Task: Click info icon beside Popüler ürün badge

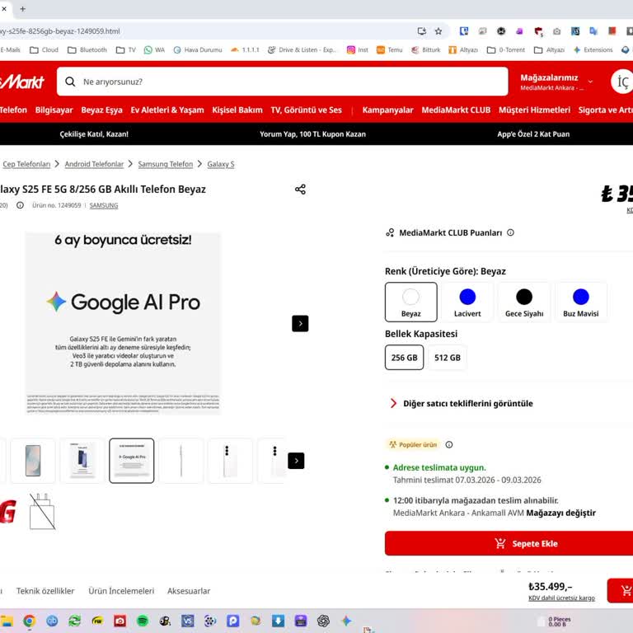Action: pyautogui.click(x=449, y=444)
